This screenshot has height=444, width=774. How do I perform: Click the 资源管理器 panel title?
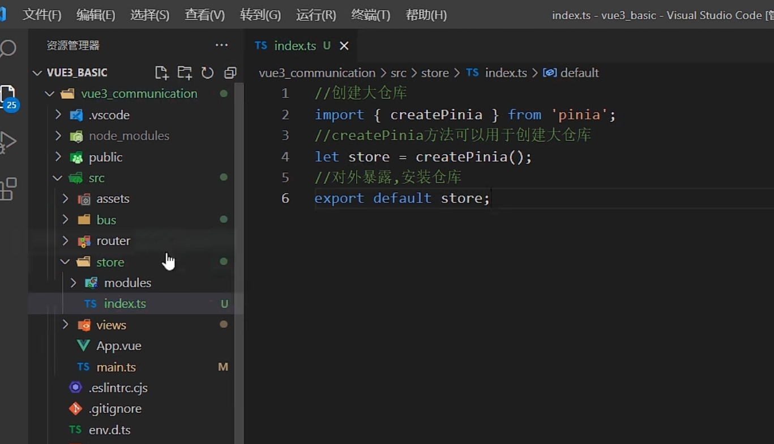[73, 45]
